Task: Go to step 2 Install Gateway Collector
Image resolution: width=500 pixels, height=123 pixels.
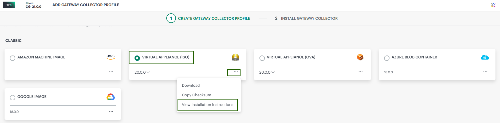Action: point(306,18)
